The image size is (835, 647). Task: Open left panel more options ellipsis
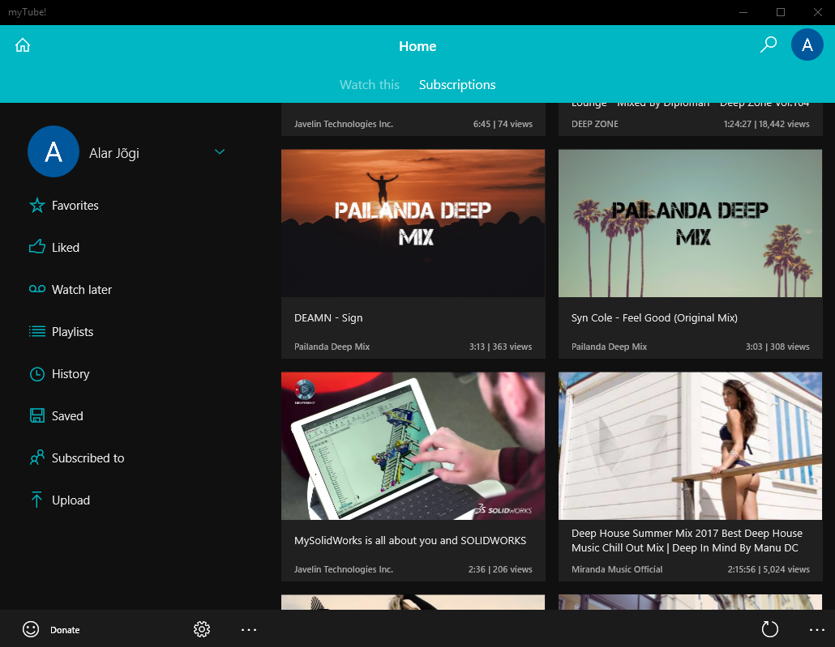(x=249, y=630)
